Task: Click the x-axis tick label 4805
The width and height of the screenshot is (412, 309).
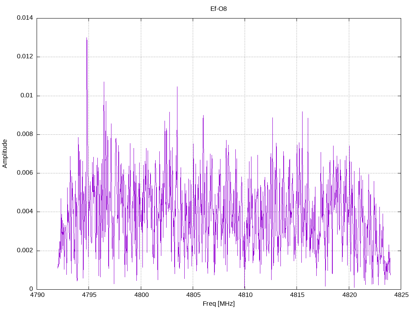Action: pos(193,295)
